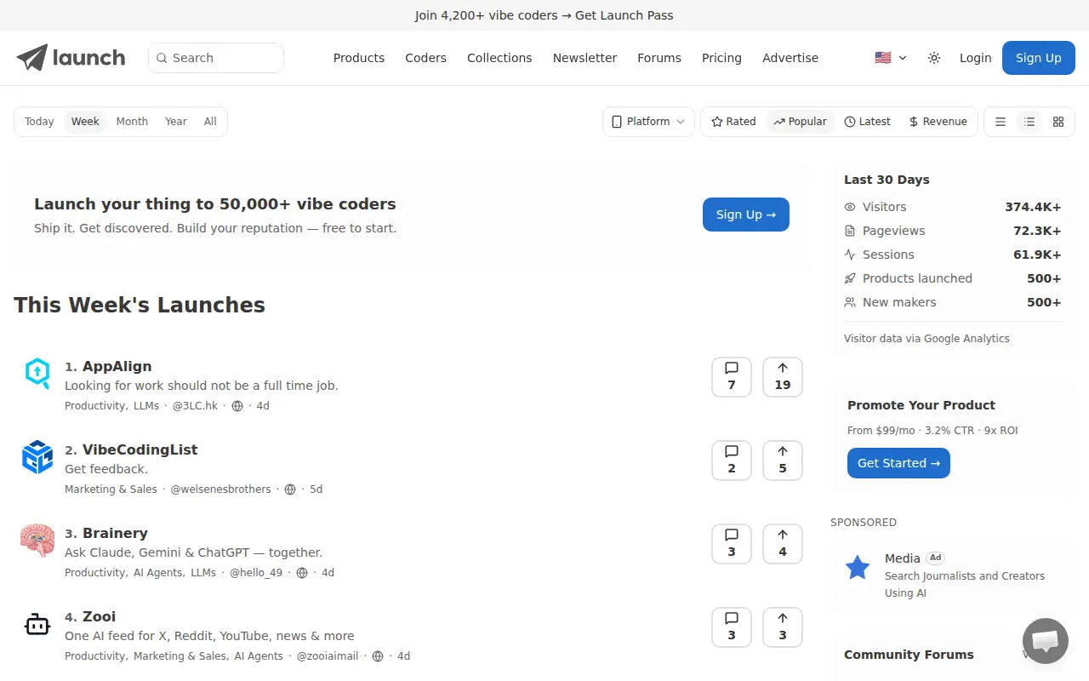Open the Products menu
Screen dimensions: 1089x681
359,58
